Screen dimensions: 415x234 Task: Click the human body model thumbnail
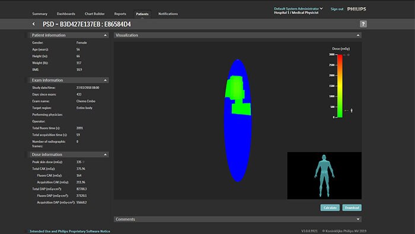pyautogui.click(x=324, y=175)
